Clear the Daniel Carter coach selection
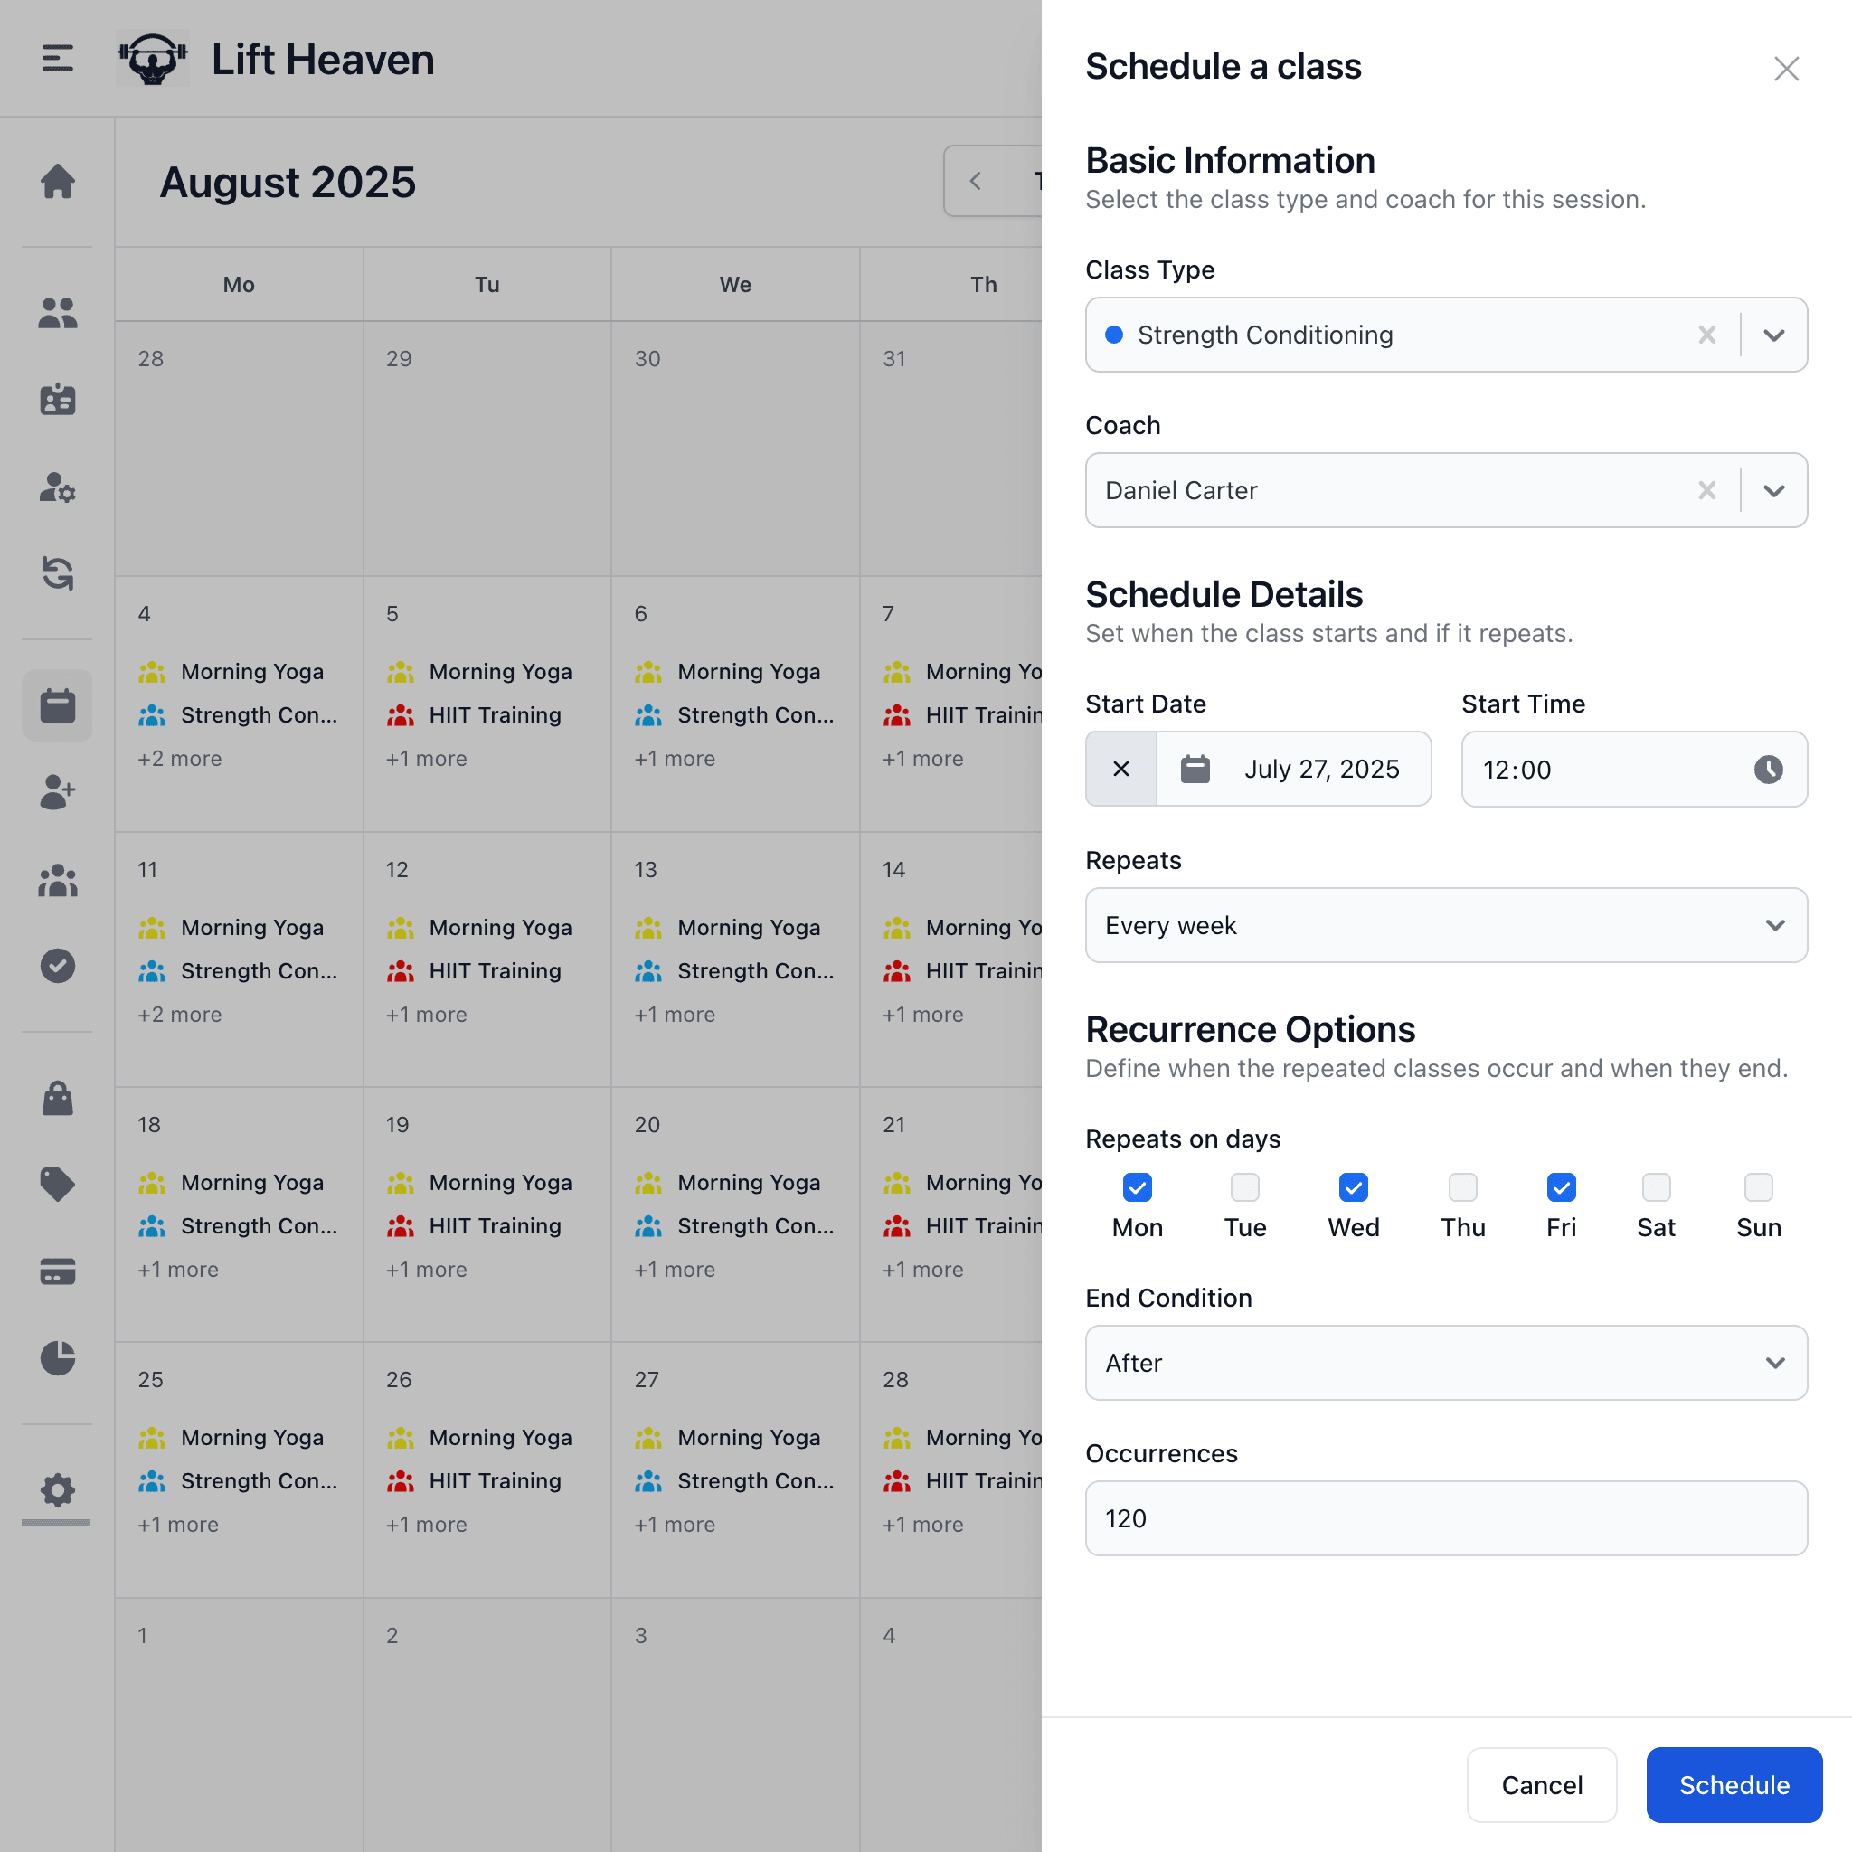 pyautogui.click(x=1706, y=490)
